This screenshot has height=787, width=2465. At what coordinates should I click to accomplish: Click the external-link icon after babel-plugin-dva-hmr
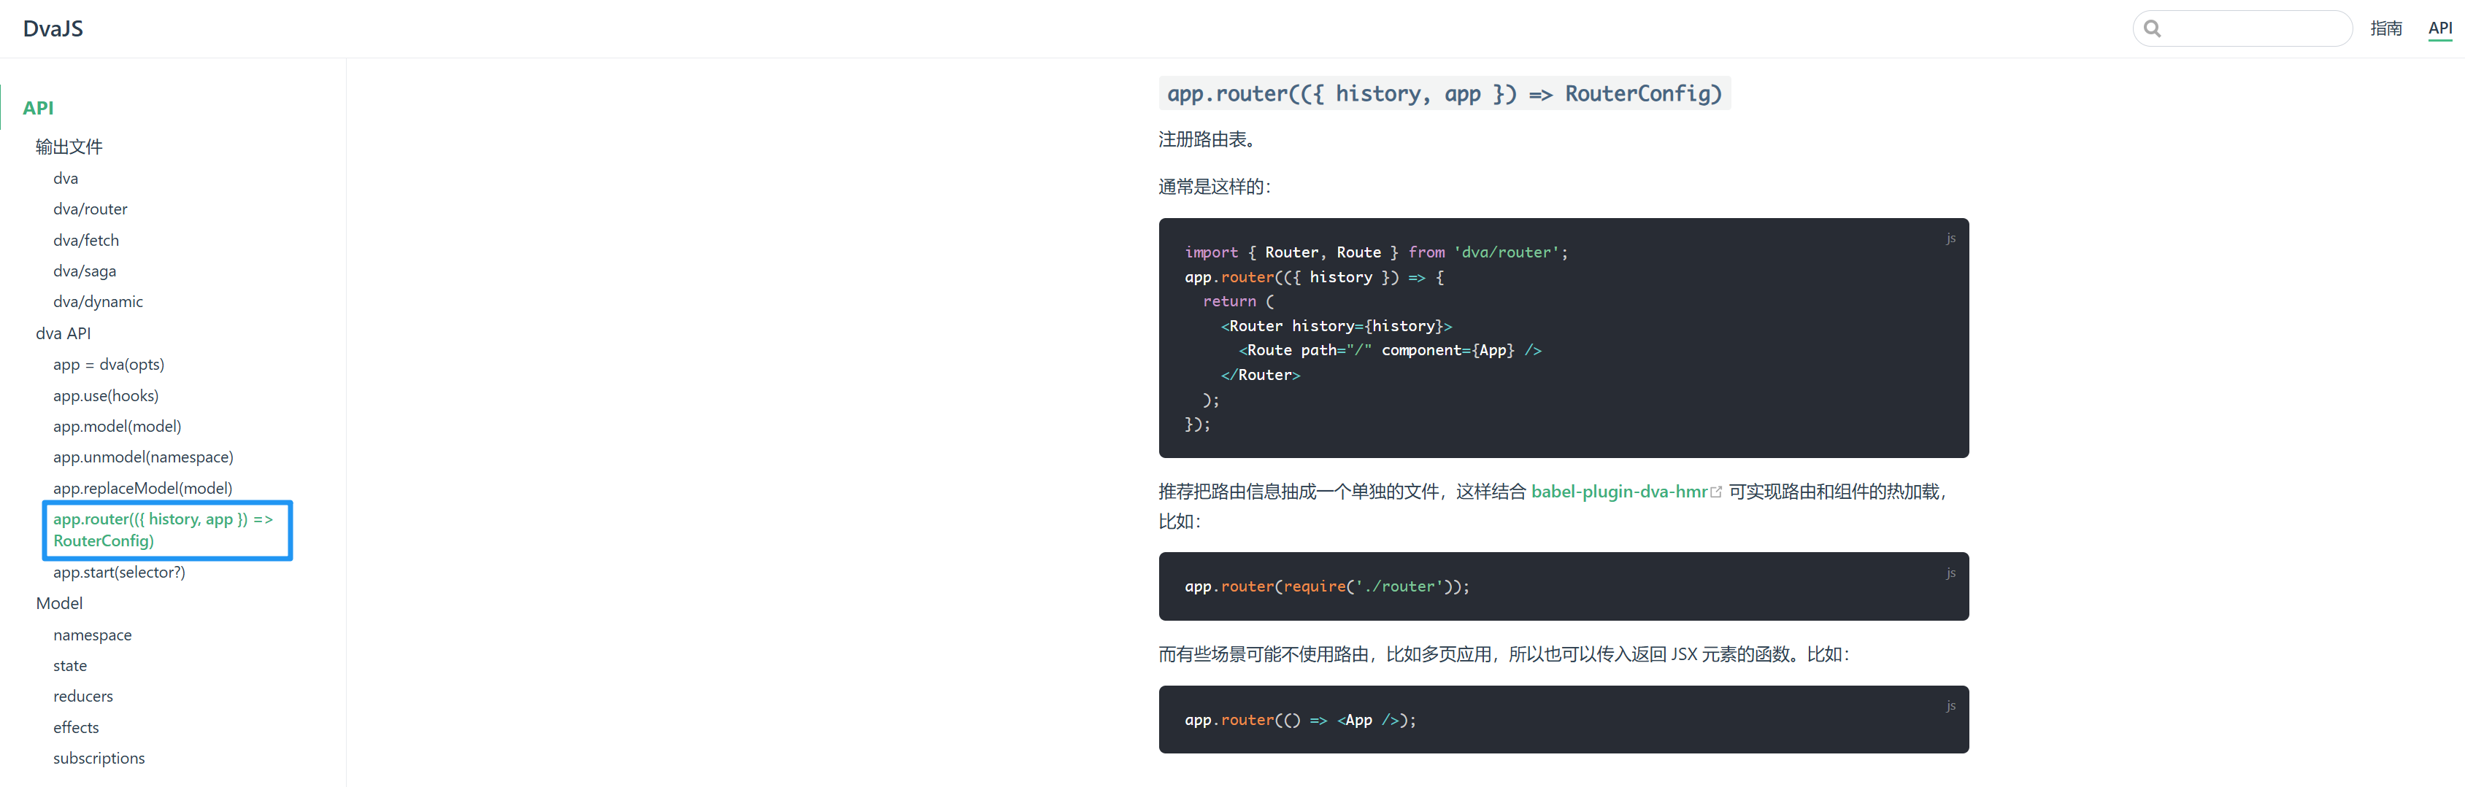click(1716, 492)
